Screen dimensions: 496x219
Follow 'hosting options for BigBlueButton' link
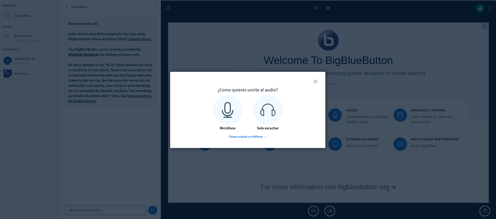[x=110, y=98]
